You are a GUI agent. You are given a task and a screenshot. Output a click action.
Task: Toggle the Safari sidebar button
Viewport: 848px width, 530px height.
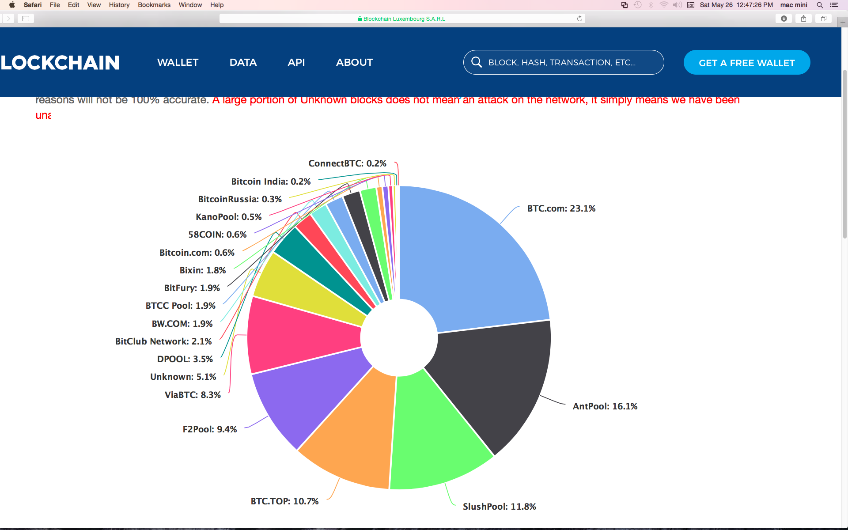(x=26, y=19)
